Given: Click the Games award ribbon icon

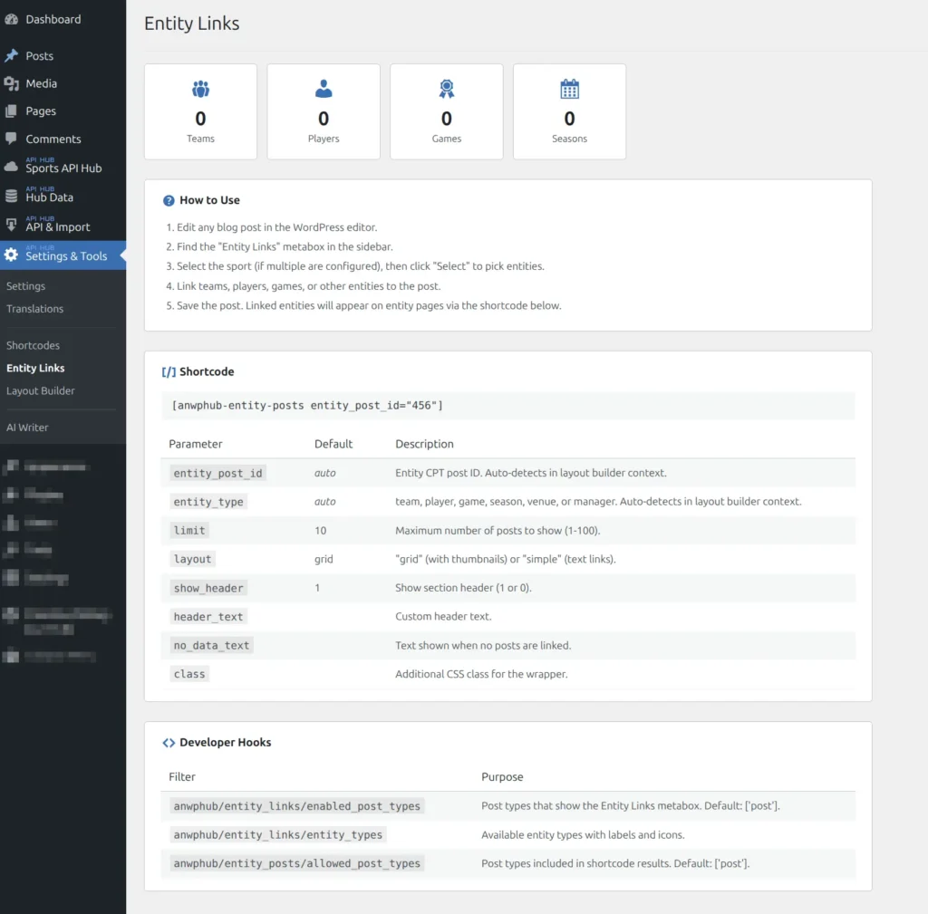Looking at the screenshot, I should 446,89.
